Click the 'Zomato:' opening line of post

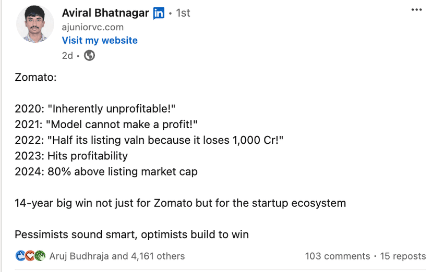[x=35, y=78]
